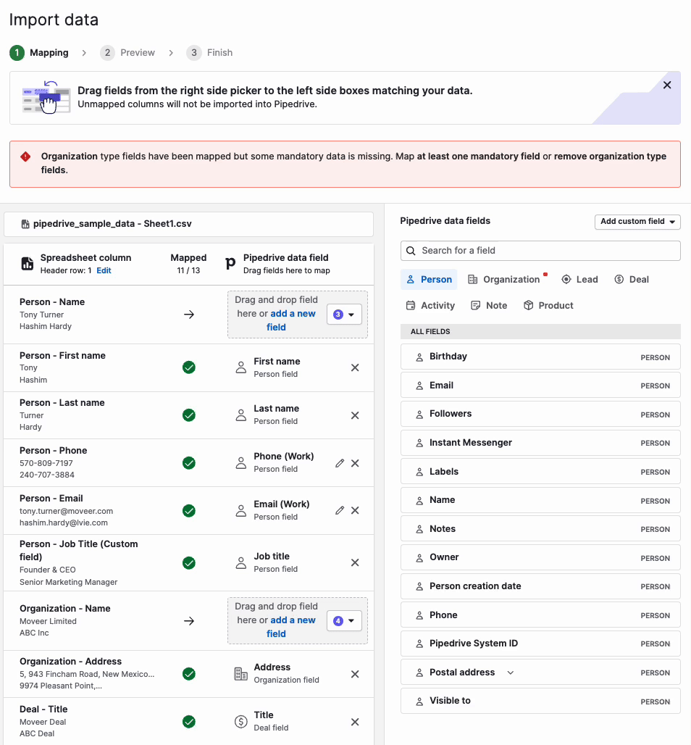
Task: Remove the Deal Title field mapping
Action: pyautogui.click(x=355, y=723)
